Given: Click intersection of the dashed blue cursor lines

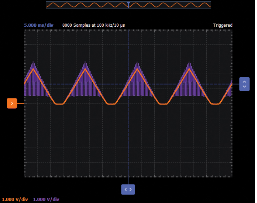Looking at the screenshot, I should (128, 84).
